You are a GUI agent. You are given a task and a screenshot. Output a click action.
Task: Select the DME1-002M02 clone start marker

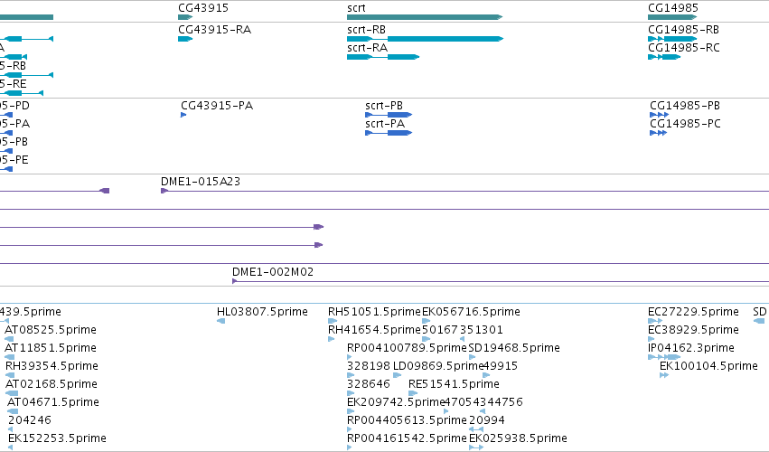point(235,281)
